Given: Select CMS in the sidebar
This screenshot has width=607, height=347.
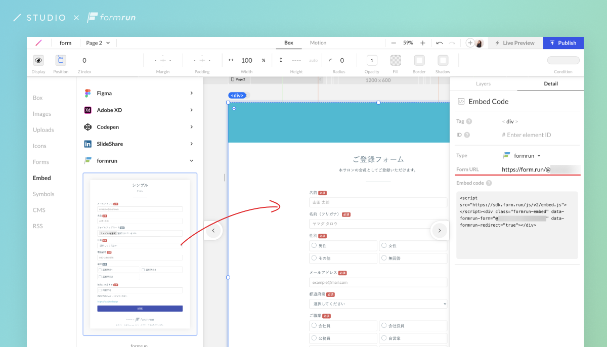Looking at the screenshot, I should [x=39, y=210].
